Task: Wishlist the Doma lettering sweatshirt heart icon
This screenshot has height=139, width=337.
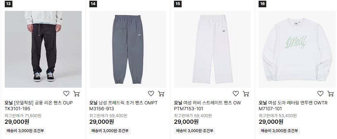Action: coord(321,94)
